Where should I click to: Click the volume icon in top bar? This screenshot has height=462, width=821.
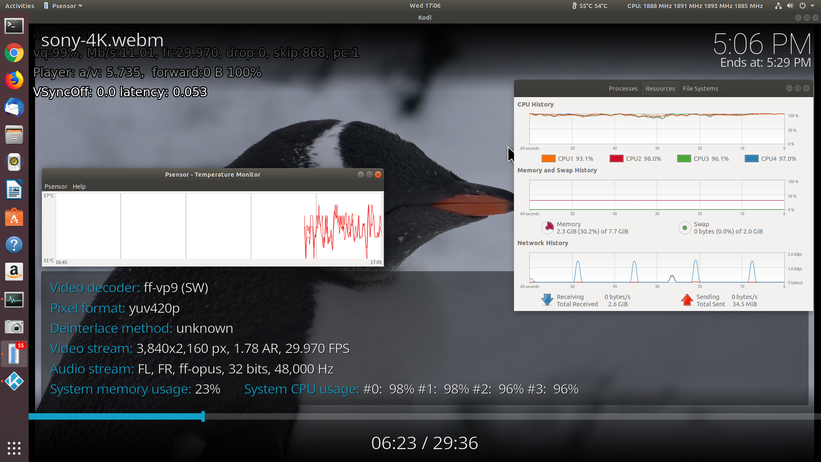coord(790,6)
